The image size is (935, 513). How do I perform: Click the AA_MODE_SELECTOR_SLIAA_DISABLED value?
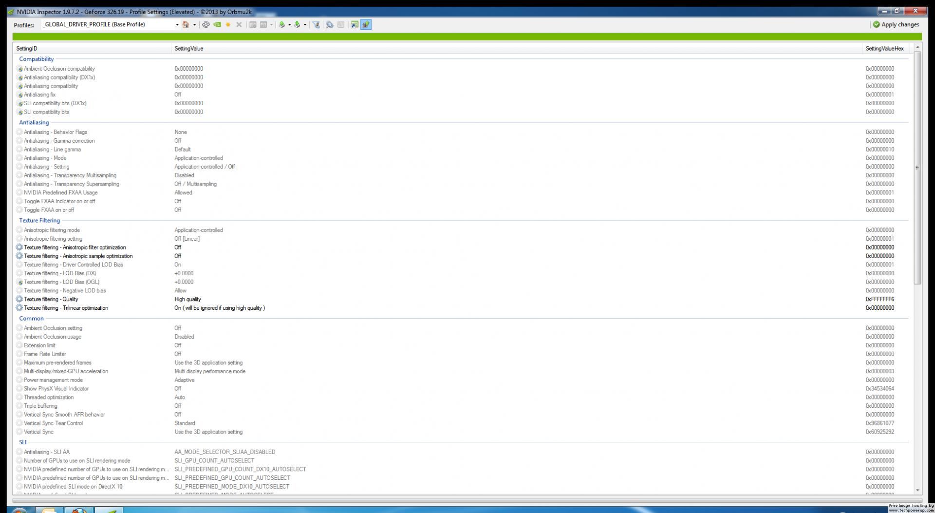click(225, 452)
